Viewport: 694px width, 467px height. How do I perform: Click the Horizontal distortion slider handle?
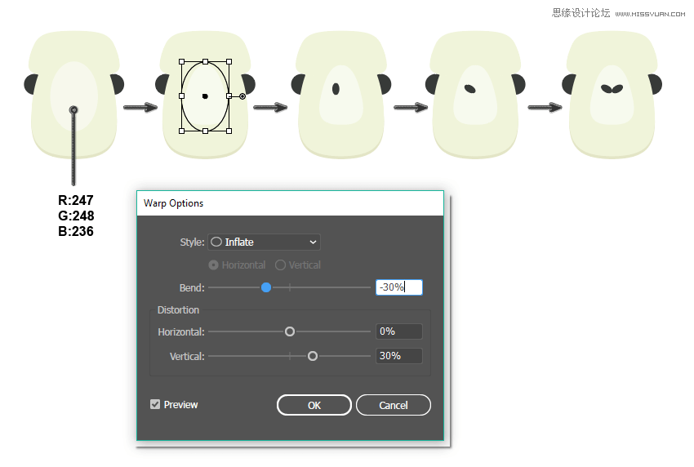pyautogui.click(x=290, y=331)
